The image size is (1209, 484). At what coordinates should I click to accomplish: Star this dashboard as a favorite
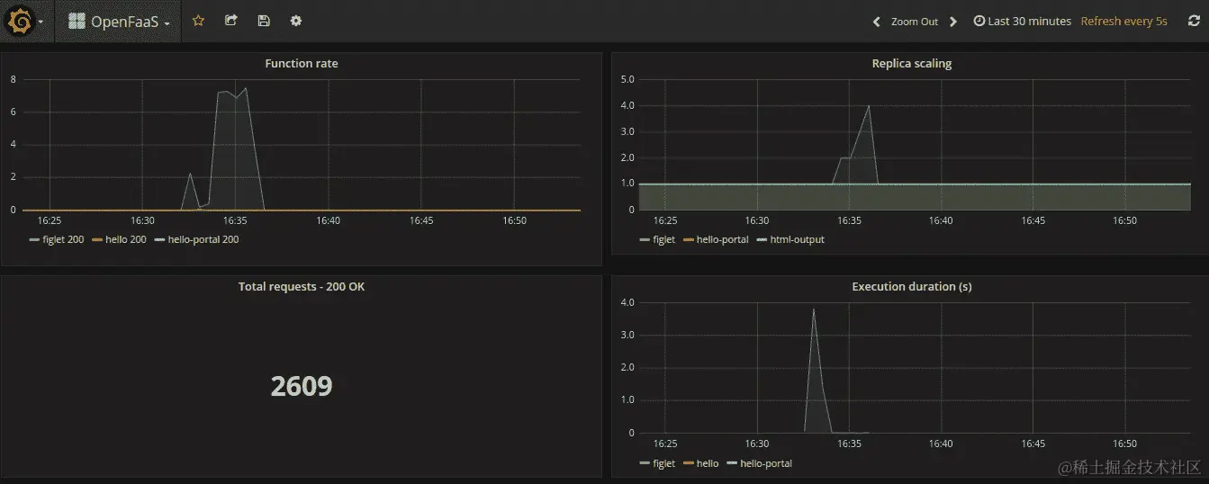198,21
